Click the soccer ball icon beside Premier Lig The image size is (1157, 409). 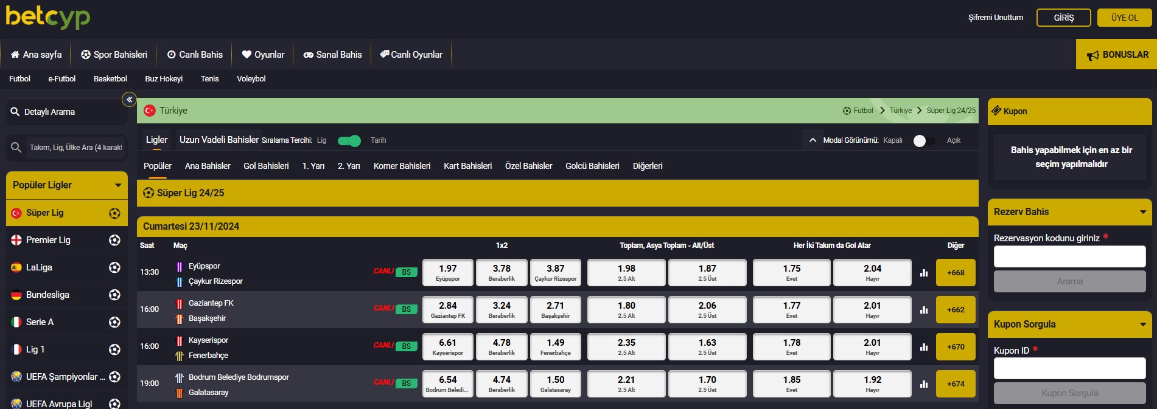[x=114, y=240]
